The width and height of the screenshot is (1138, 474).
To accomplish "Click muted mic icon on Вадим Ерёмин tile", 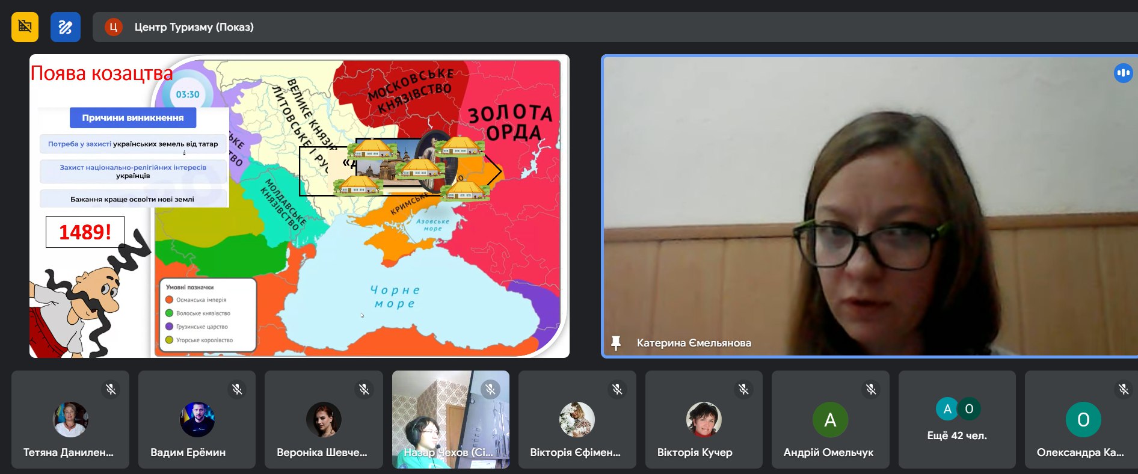I will point(238,389).
